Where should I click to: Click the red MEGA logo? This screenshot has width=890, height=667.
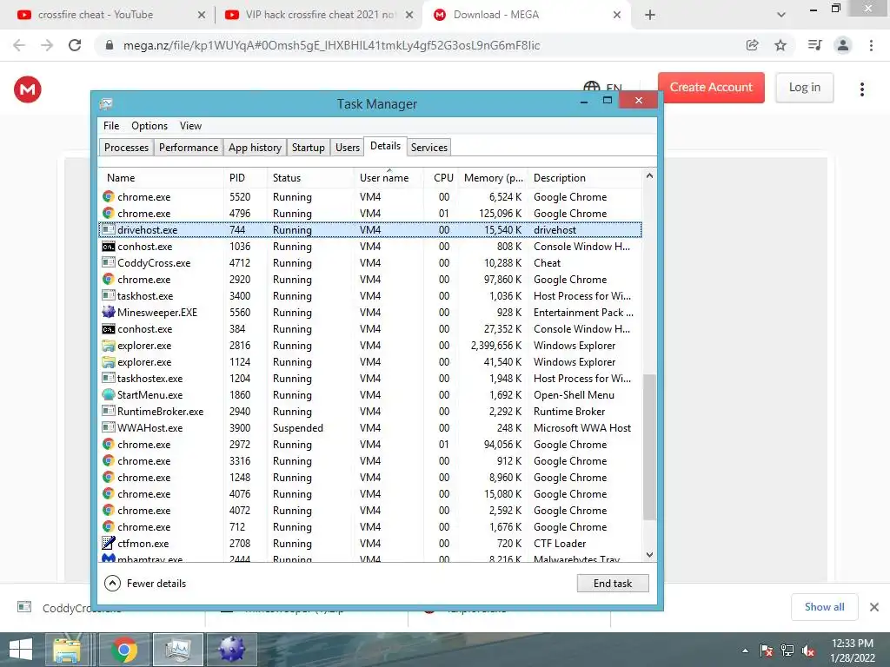(x=27, y=89)
